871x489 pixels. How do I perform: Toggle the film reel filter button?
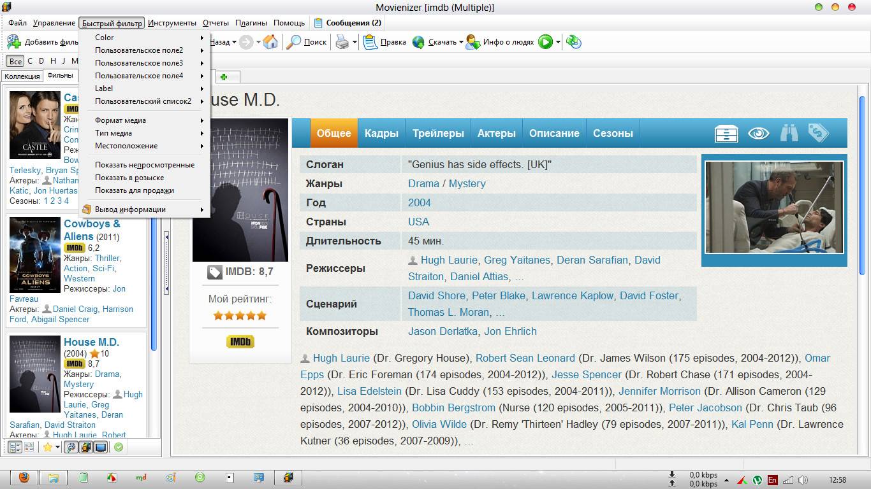click(71, 447)
